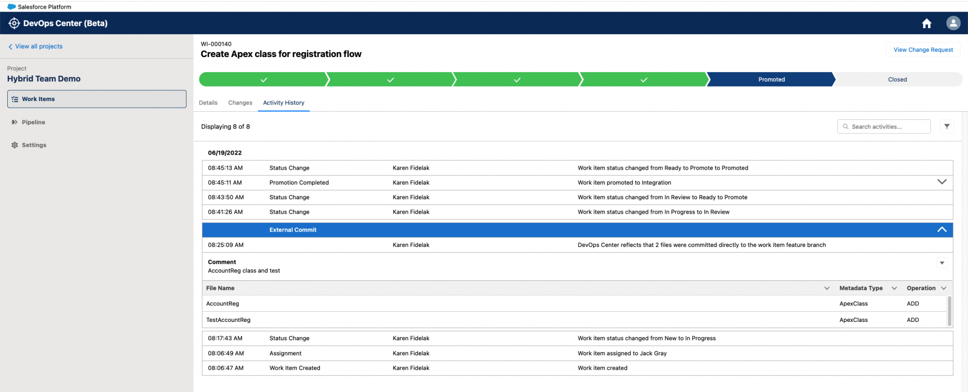Click the file table vertical scrollbar
Viewport: 968px width, 392px height.
[949, 311]
